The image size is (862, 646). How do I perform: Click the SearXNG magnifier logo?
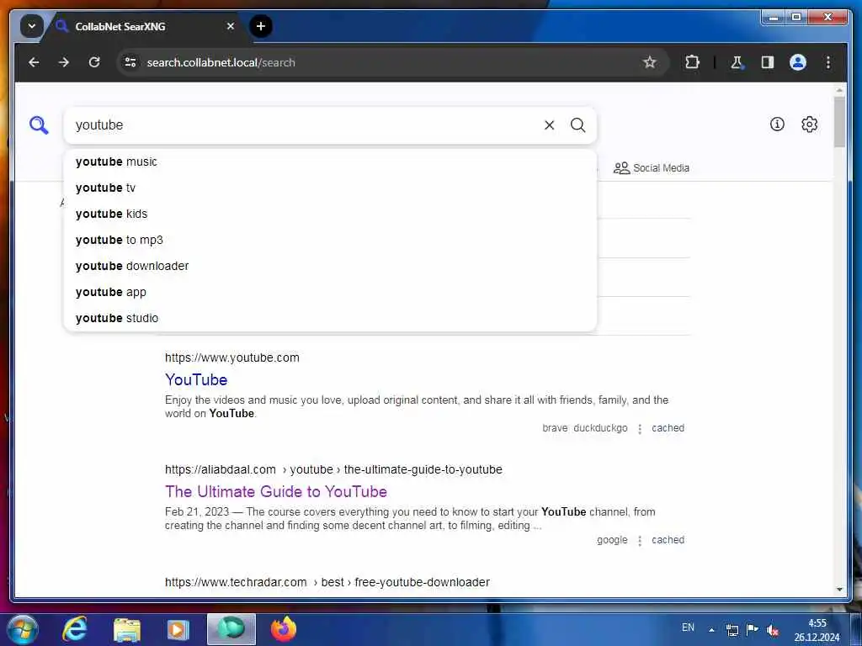(x=39, y=125)
